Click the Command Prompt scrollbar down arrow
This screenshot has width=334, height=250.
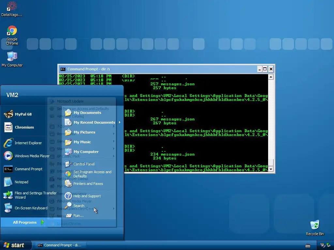[271, 169]
